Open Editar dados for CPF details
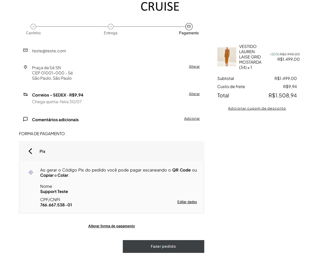The width and height of the screenshot is (316, 268). tap(187, 202)
